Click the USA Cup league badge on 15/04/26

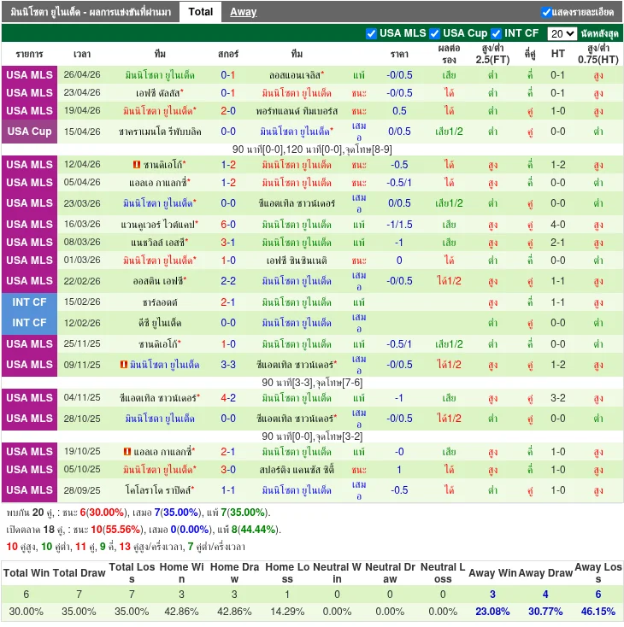[x=30, y=132]
